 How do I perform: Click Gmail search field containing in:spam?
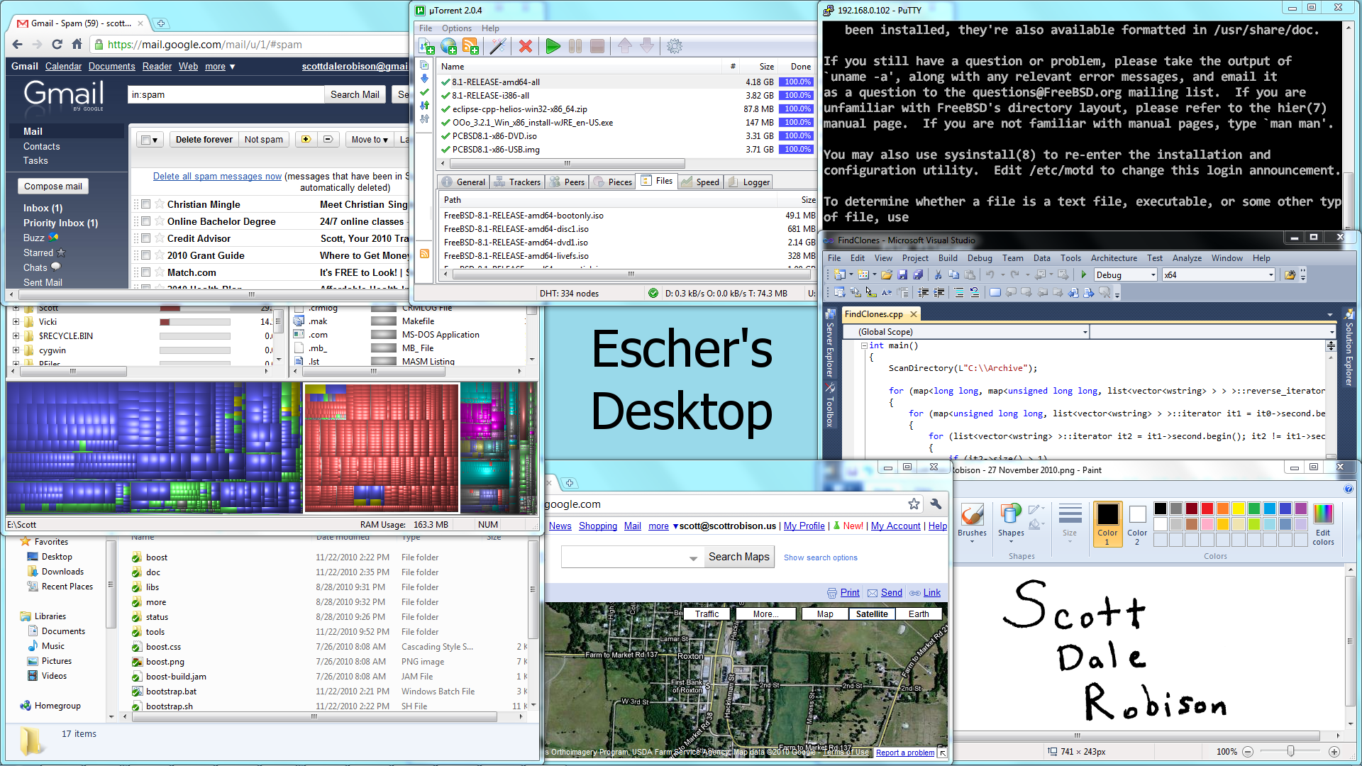pyautogui.click(x=226, y=94)
